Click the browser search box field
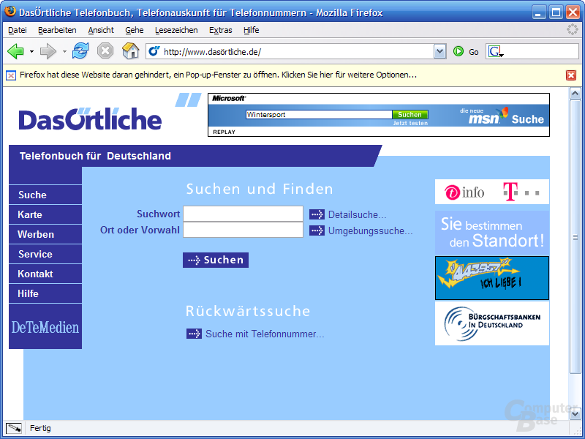 540,51
